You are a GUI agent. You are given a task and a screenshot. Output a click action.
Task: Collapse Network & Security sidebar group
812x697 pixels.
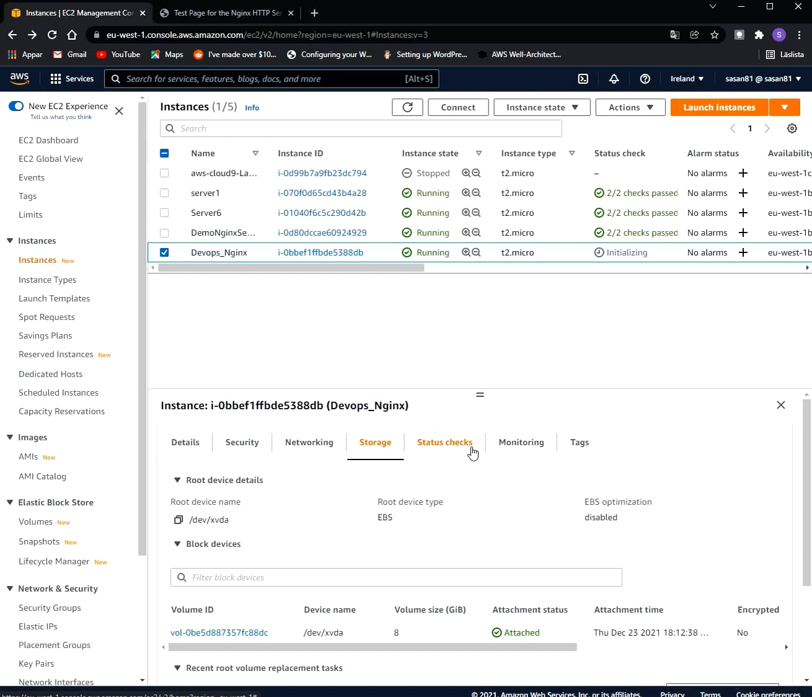10,588
